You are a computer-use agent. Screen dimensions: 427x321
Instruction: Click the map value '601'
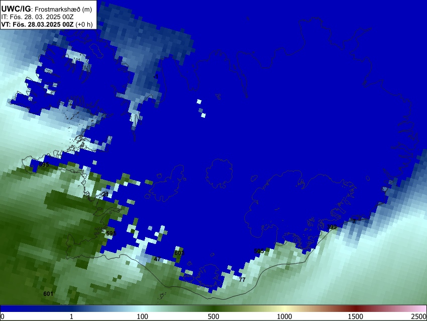click(48, 294)
